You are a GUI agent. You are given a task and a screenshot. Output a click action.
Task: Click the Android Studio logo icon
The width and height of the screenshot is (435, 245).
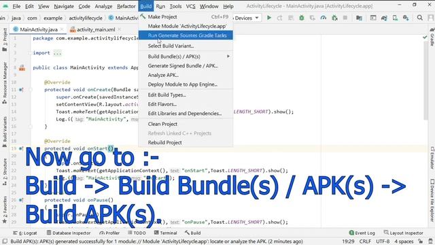coord(5,6)
